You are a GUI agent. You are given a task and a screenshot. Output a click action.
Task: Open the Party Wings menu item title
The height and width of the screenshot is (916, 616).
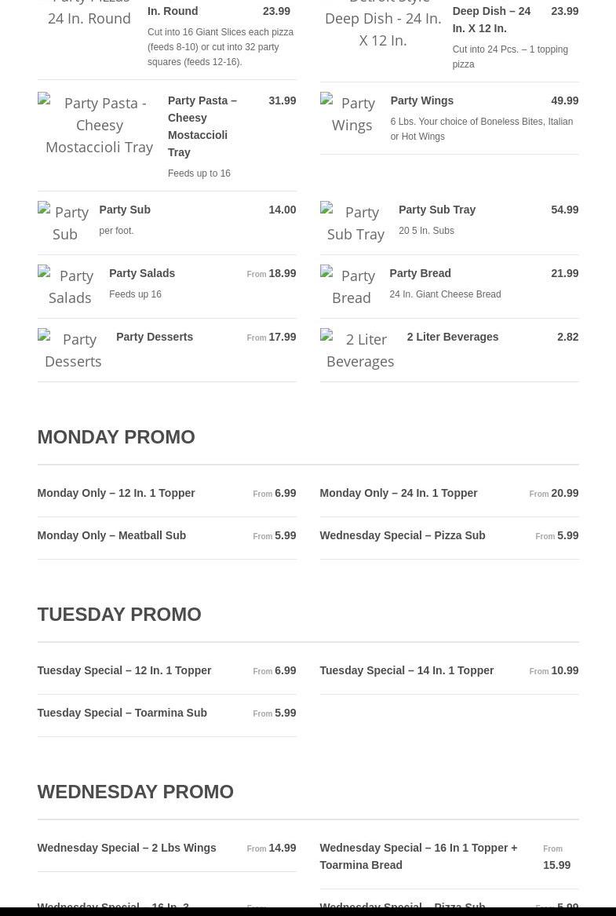click(421, 100)
